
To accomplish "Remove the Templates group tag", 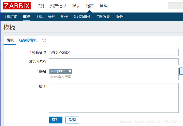I will [x=70, y=71].
